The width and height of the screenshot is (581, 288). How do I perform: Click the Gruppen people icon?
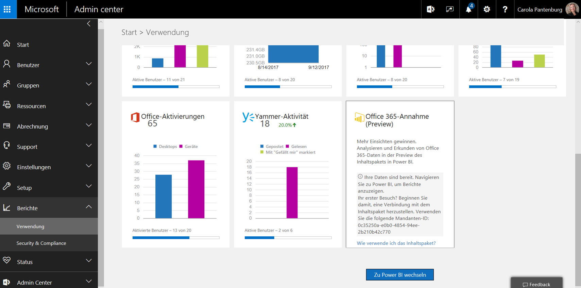pyautogui.click(x=7, y=84)
